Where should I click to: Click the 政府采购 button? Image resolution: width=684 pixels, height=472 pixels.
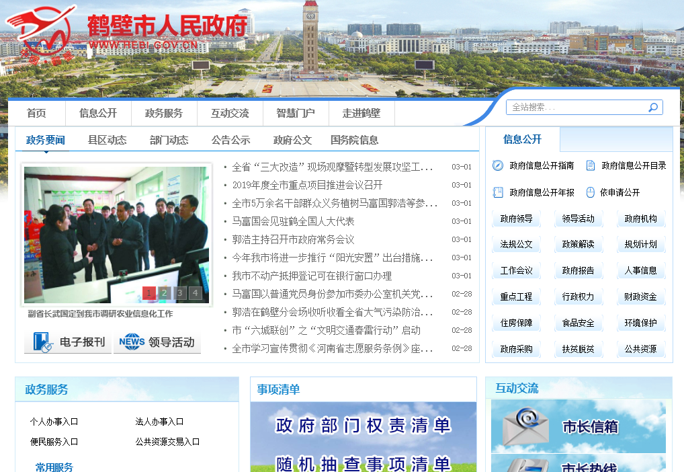pyautogui.click(x=517, y=350)
